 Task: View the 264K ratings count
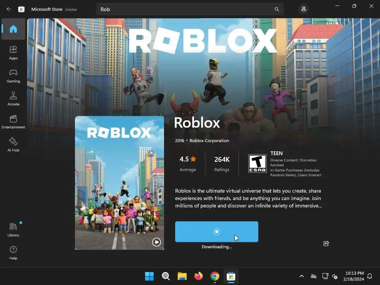[x=222, y=164]
